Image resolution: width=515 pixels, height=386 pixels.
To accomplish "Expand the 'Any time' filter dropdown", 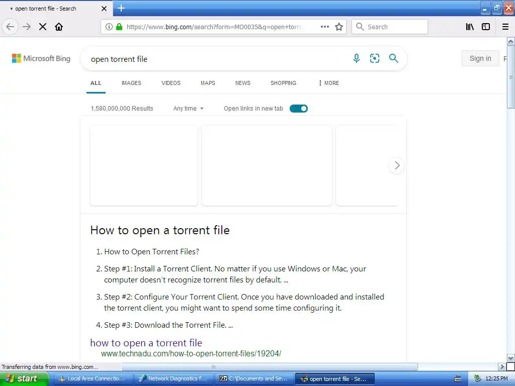I will tap(189, 109).
